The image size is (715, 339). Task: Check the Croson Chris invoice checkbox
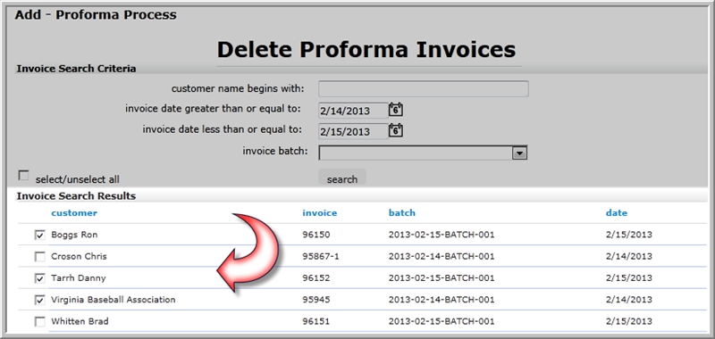pos(40,257)
